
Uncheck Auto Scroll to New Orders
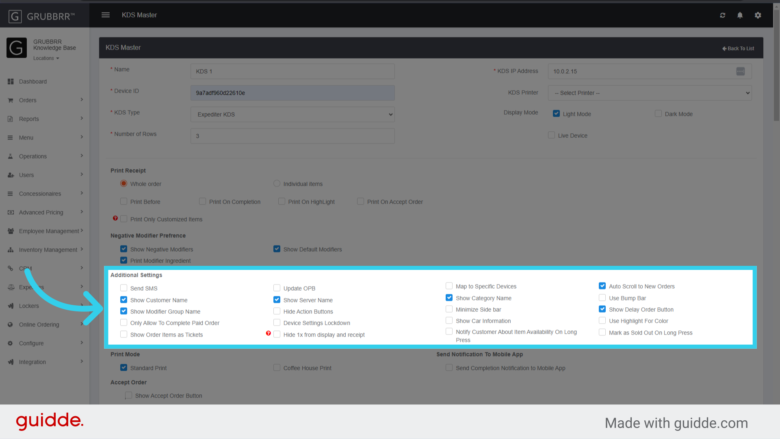coord(602,286)
